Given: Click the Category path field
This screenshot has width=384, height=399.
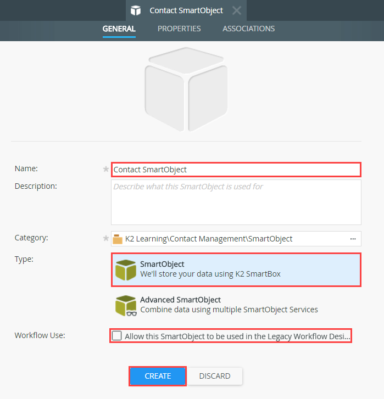Looking at the screenshot, I should 236,239.
